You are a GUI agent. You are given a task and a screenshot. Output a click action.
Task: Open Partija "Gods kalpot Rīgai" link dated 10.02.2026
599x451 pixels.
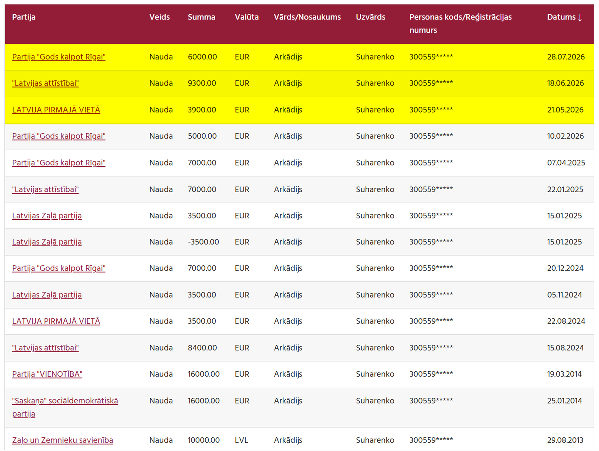[59, 136]
